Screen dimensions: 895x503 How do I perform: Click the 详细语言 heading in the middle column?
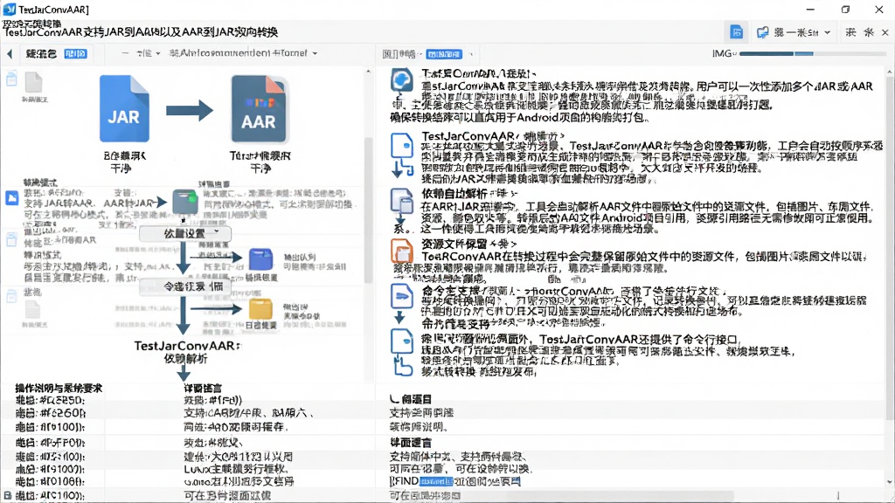[x=203, y=388]
